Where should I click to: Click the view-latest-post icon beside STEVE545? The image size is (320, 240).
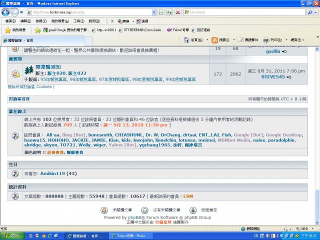289,77
